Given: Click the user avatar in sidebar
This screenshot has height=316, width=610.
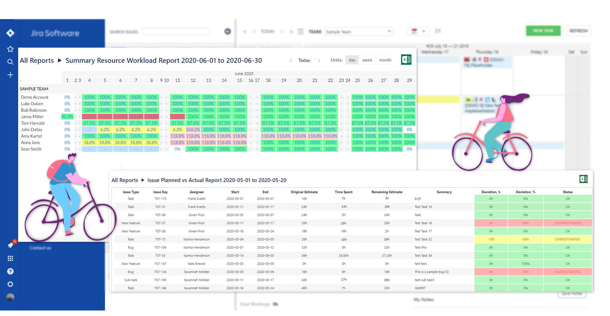Looking at the screenshot, I should coord(10,297).
